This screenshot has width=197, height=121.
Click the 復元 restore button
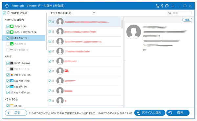pos(178,113)
